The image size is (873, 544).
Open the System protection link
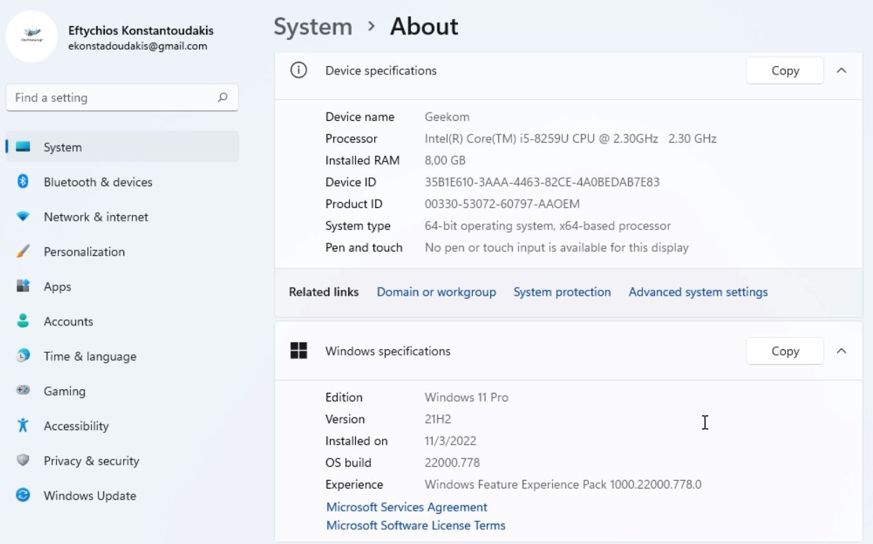(x=562, y=292)
